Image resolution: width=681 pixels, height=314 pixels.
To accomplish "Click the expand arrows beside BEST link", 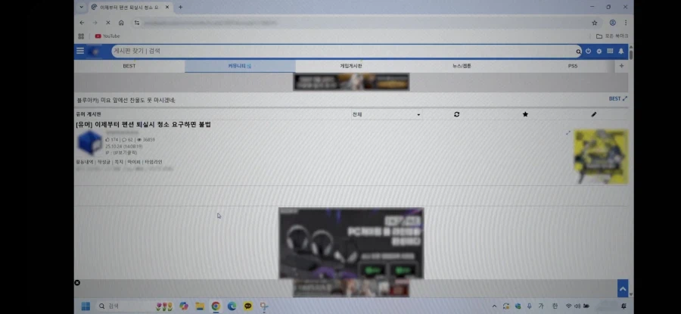I will pyautogui.click(x=625, y=98).
